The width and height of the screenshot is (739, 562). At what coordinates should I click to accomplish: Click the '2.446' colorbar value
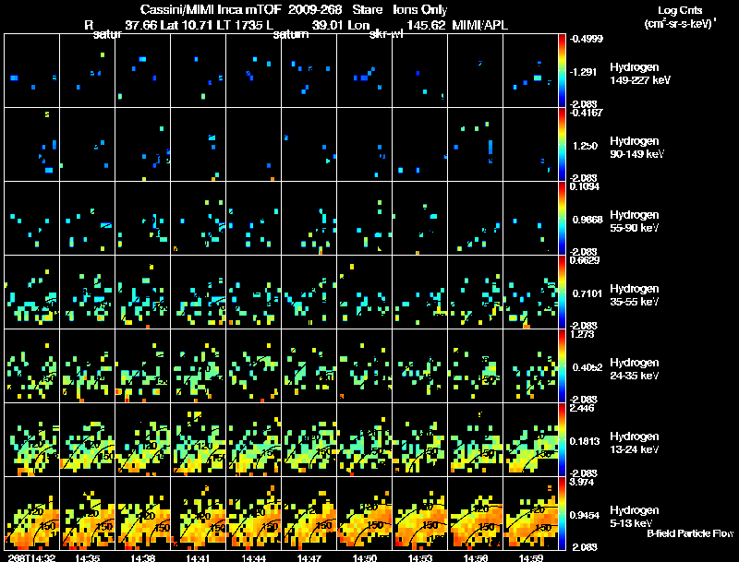click(582, 408)
